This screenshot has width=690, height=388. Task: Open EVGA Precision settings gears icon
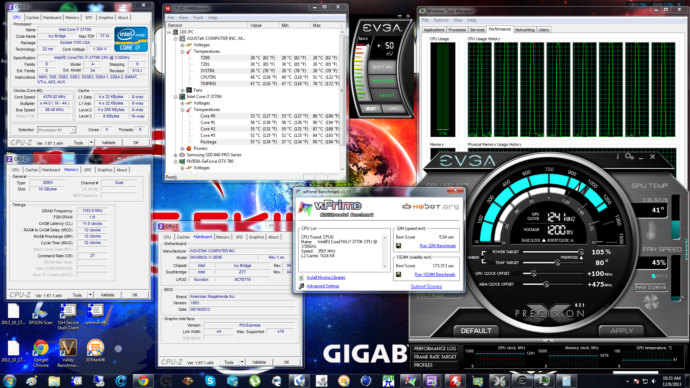(x=629, y=156)
